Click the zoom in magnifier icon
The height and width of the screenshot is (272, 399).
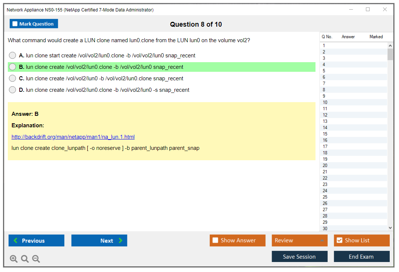pyautogui.click(x=14, y=259)
